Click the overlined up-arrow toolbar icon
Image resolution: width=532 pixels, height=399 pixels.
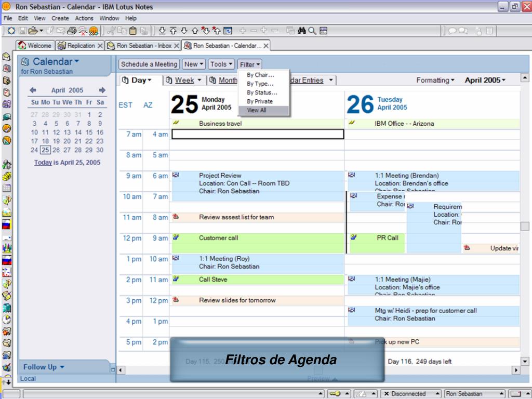[x=173, y=31]
